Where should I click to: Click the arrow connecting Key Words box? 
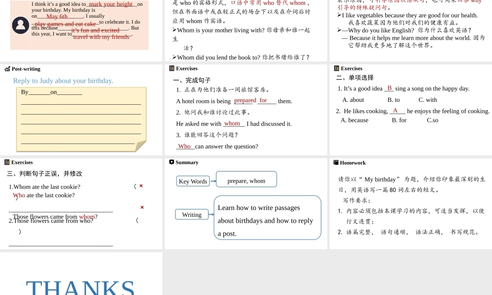point(213,181)
